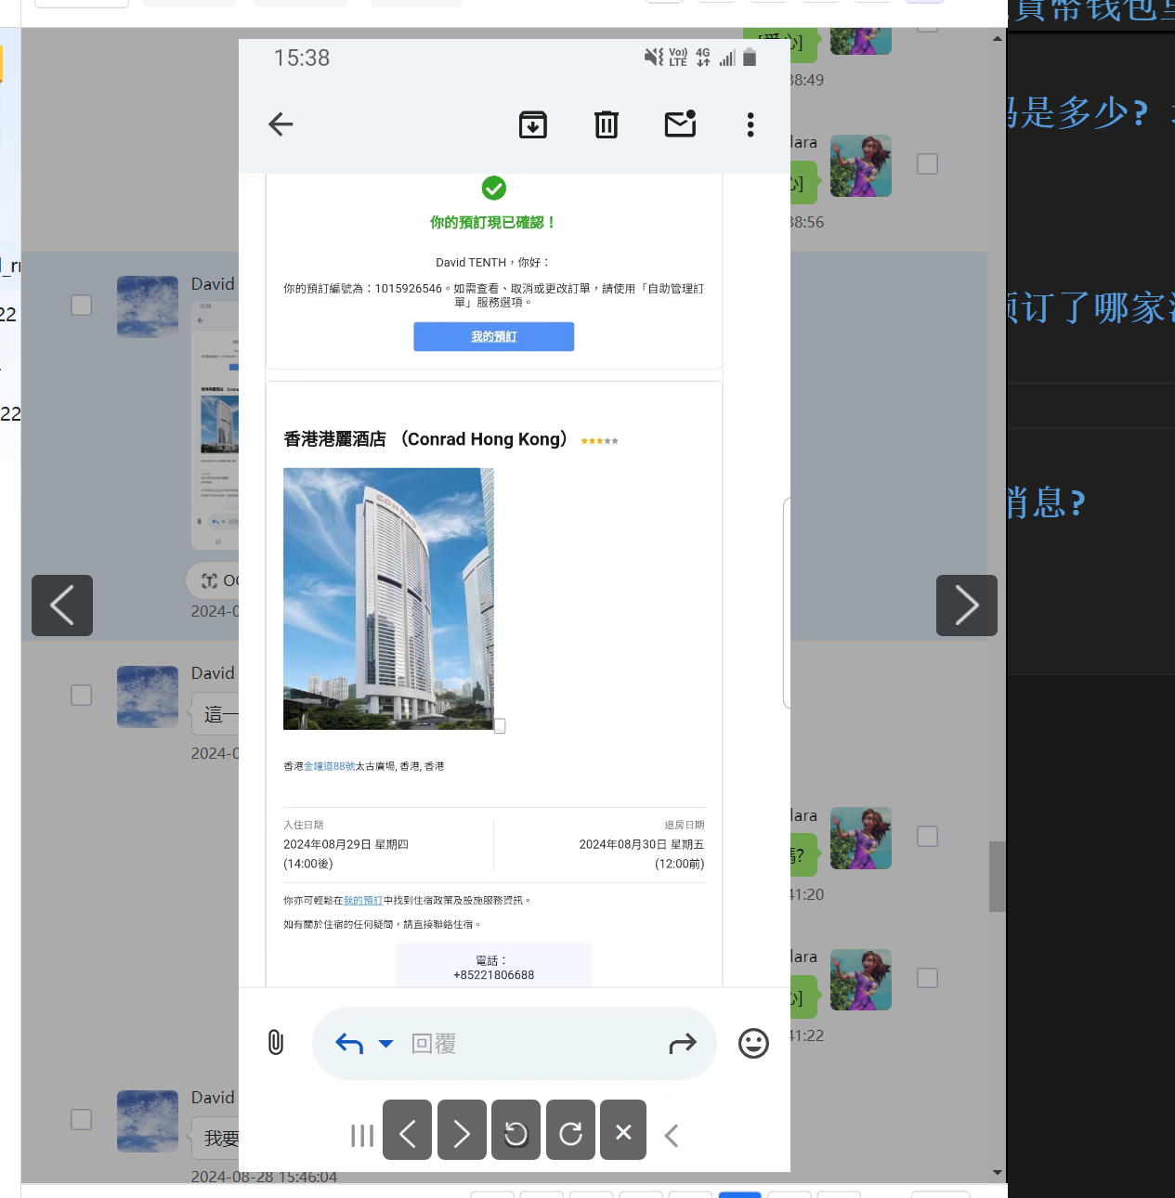This screenshot has width=1175, height=1198.
Task: Click the chat scrollbar up arrow
Action: pos(998,39)
